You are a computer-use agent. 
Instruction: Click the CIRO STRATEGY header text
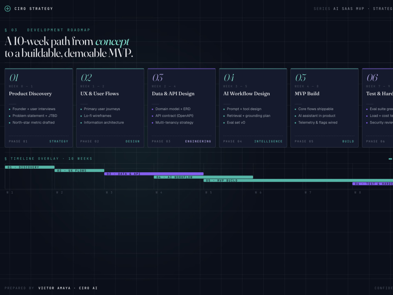coord(33,9)
